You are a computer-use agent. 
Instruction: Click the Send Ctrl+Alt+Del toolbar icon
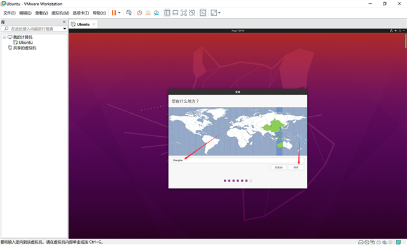point(128,13)
